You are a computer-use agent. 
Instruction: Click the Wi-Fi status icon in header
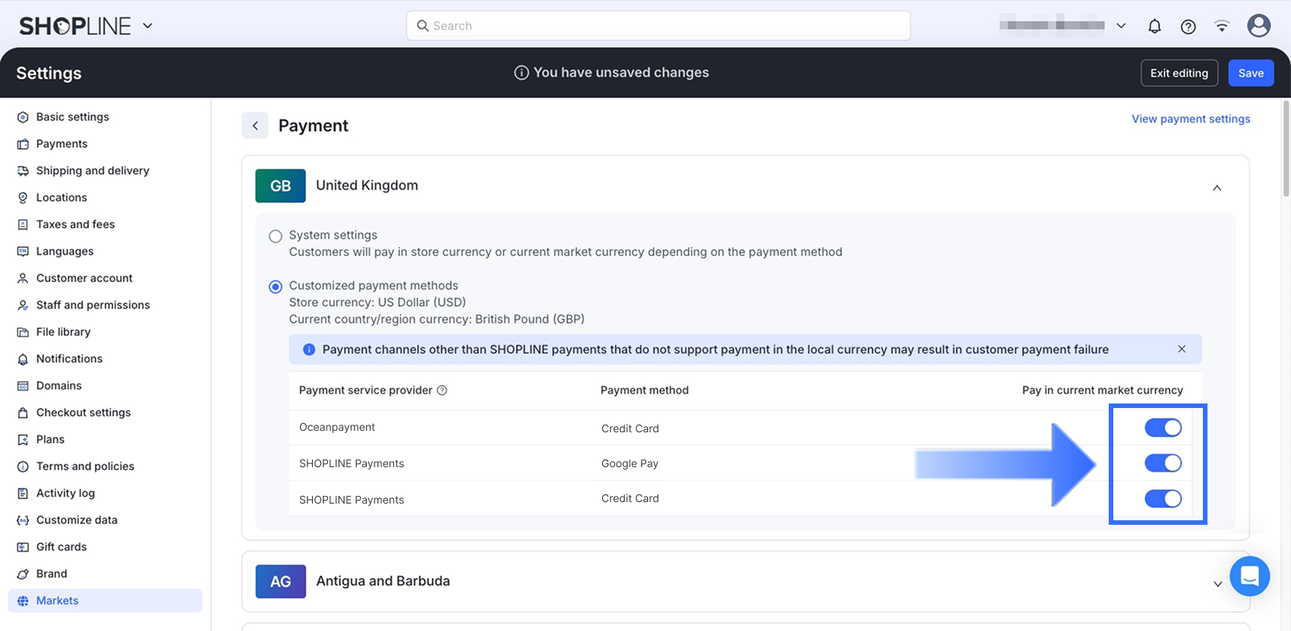click(x=1222, y=27)
